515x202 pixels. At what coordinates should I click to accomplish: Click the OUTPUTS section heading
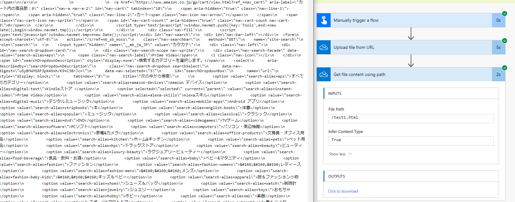[x=337, y=176]
